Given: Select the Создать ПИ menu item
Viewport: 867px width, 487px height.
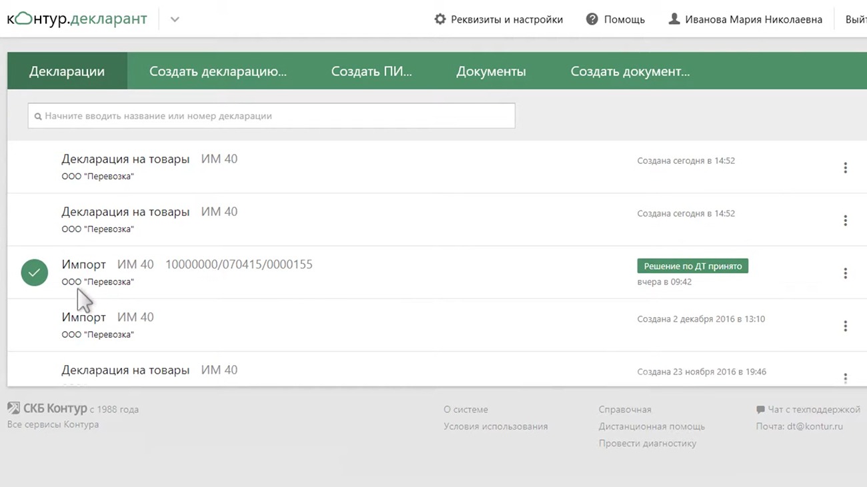Looking at the screenshot, I should click(x=371, y=71).
